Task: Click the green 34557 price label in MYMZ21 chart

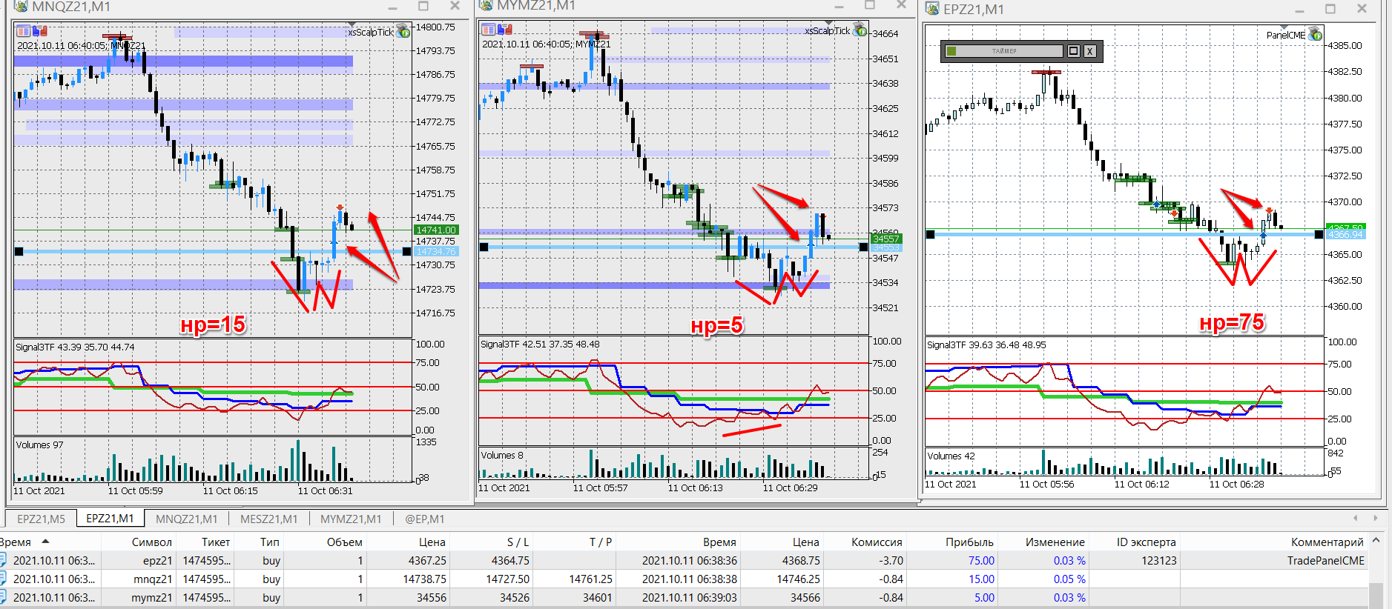Action: [885, 239]
